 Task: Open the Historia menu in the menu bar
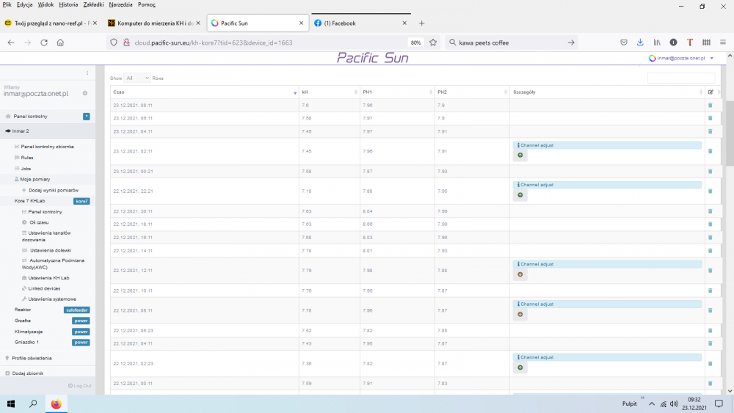68,4
